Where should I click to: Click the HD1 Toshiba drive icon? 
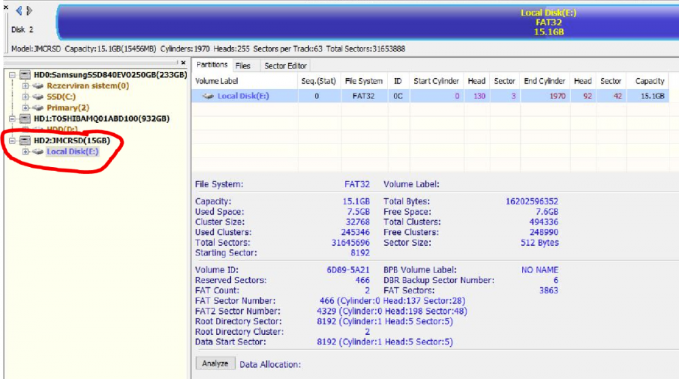tap(25, 118)
